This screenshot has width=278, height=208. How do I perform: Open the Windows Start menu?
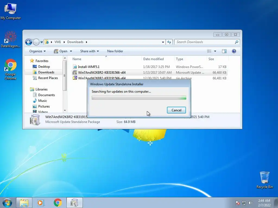(x=7, y=203)
